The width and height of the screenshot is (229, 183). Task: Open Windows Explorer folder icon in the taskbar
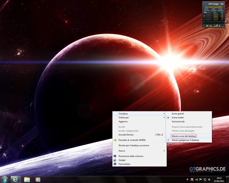click(x=27, y=179)
